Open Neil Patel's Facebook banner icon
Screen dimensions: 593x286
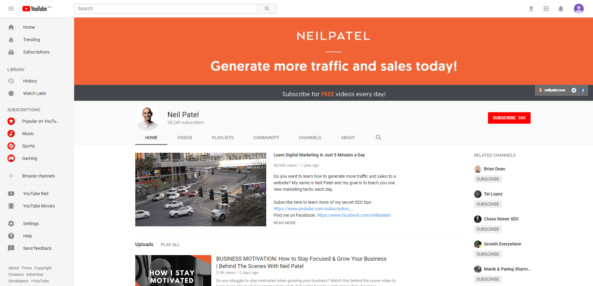(583, 90)
